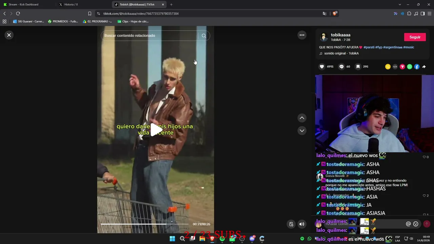Open the emoji picker in comment box
Viewport: 434px width, 244px height.
tap(416, 224)
